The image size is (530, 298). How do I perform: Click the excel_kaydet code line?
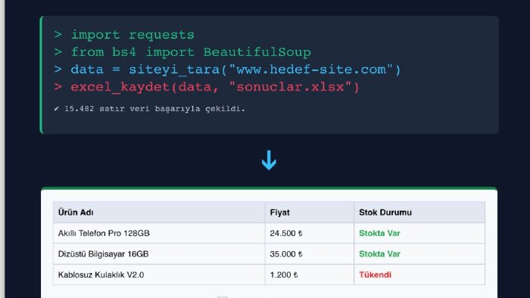point(207,87)
